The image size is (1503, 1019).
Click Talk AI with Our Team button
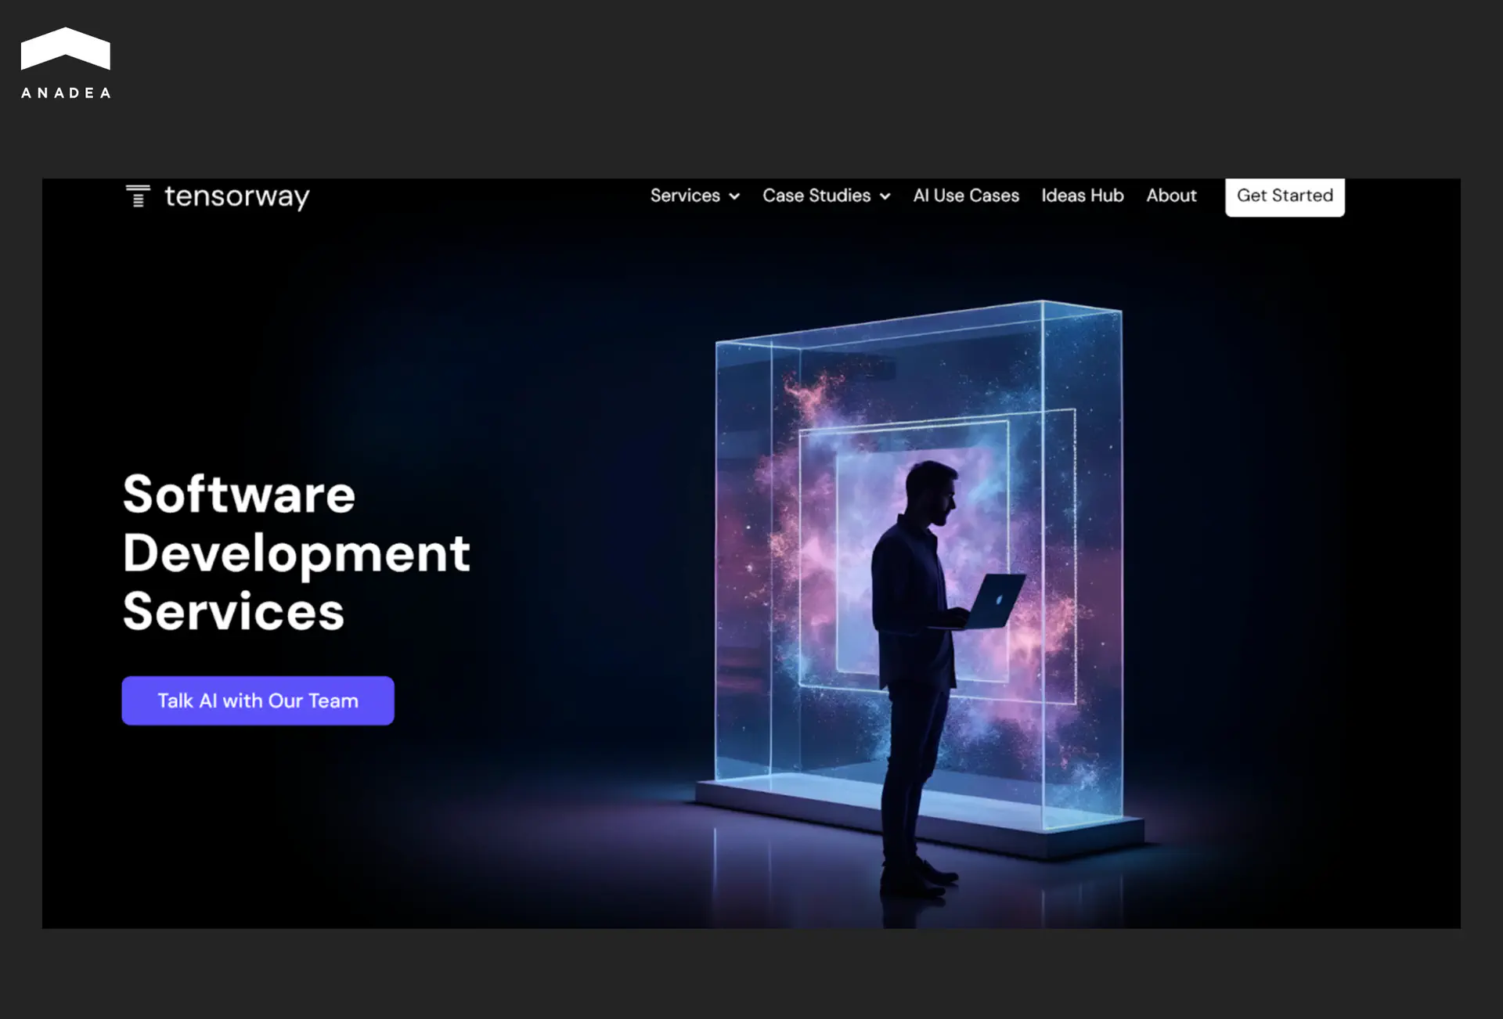pos(258,700)
